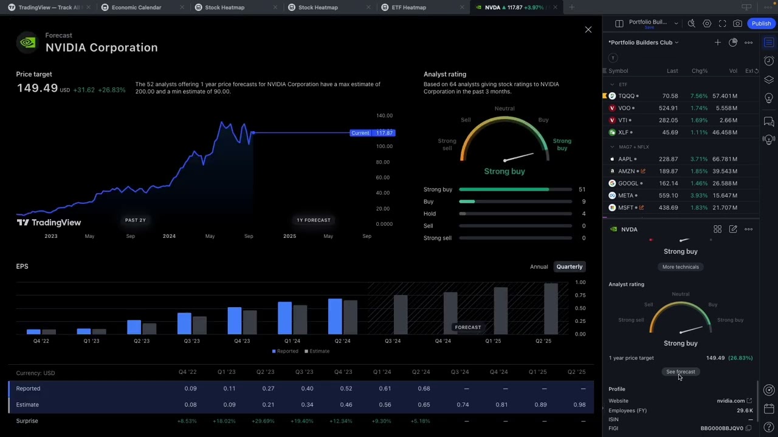
Task: Collapse the MAG7 + NFLX section
Action: tap(612, 147)
